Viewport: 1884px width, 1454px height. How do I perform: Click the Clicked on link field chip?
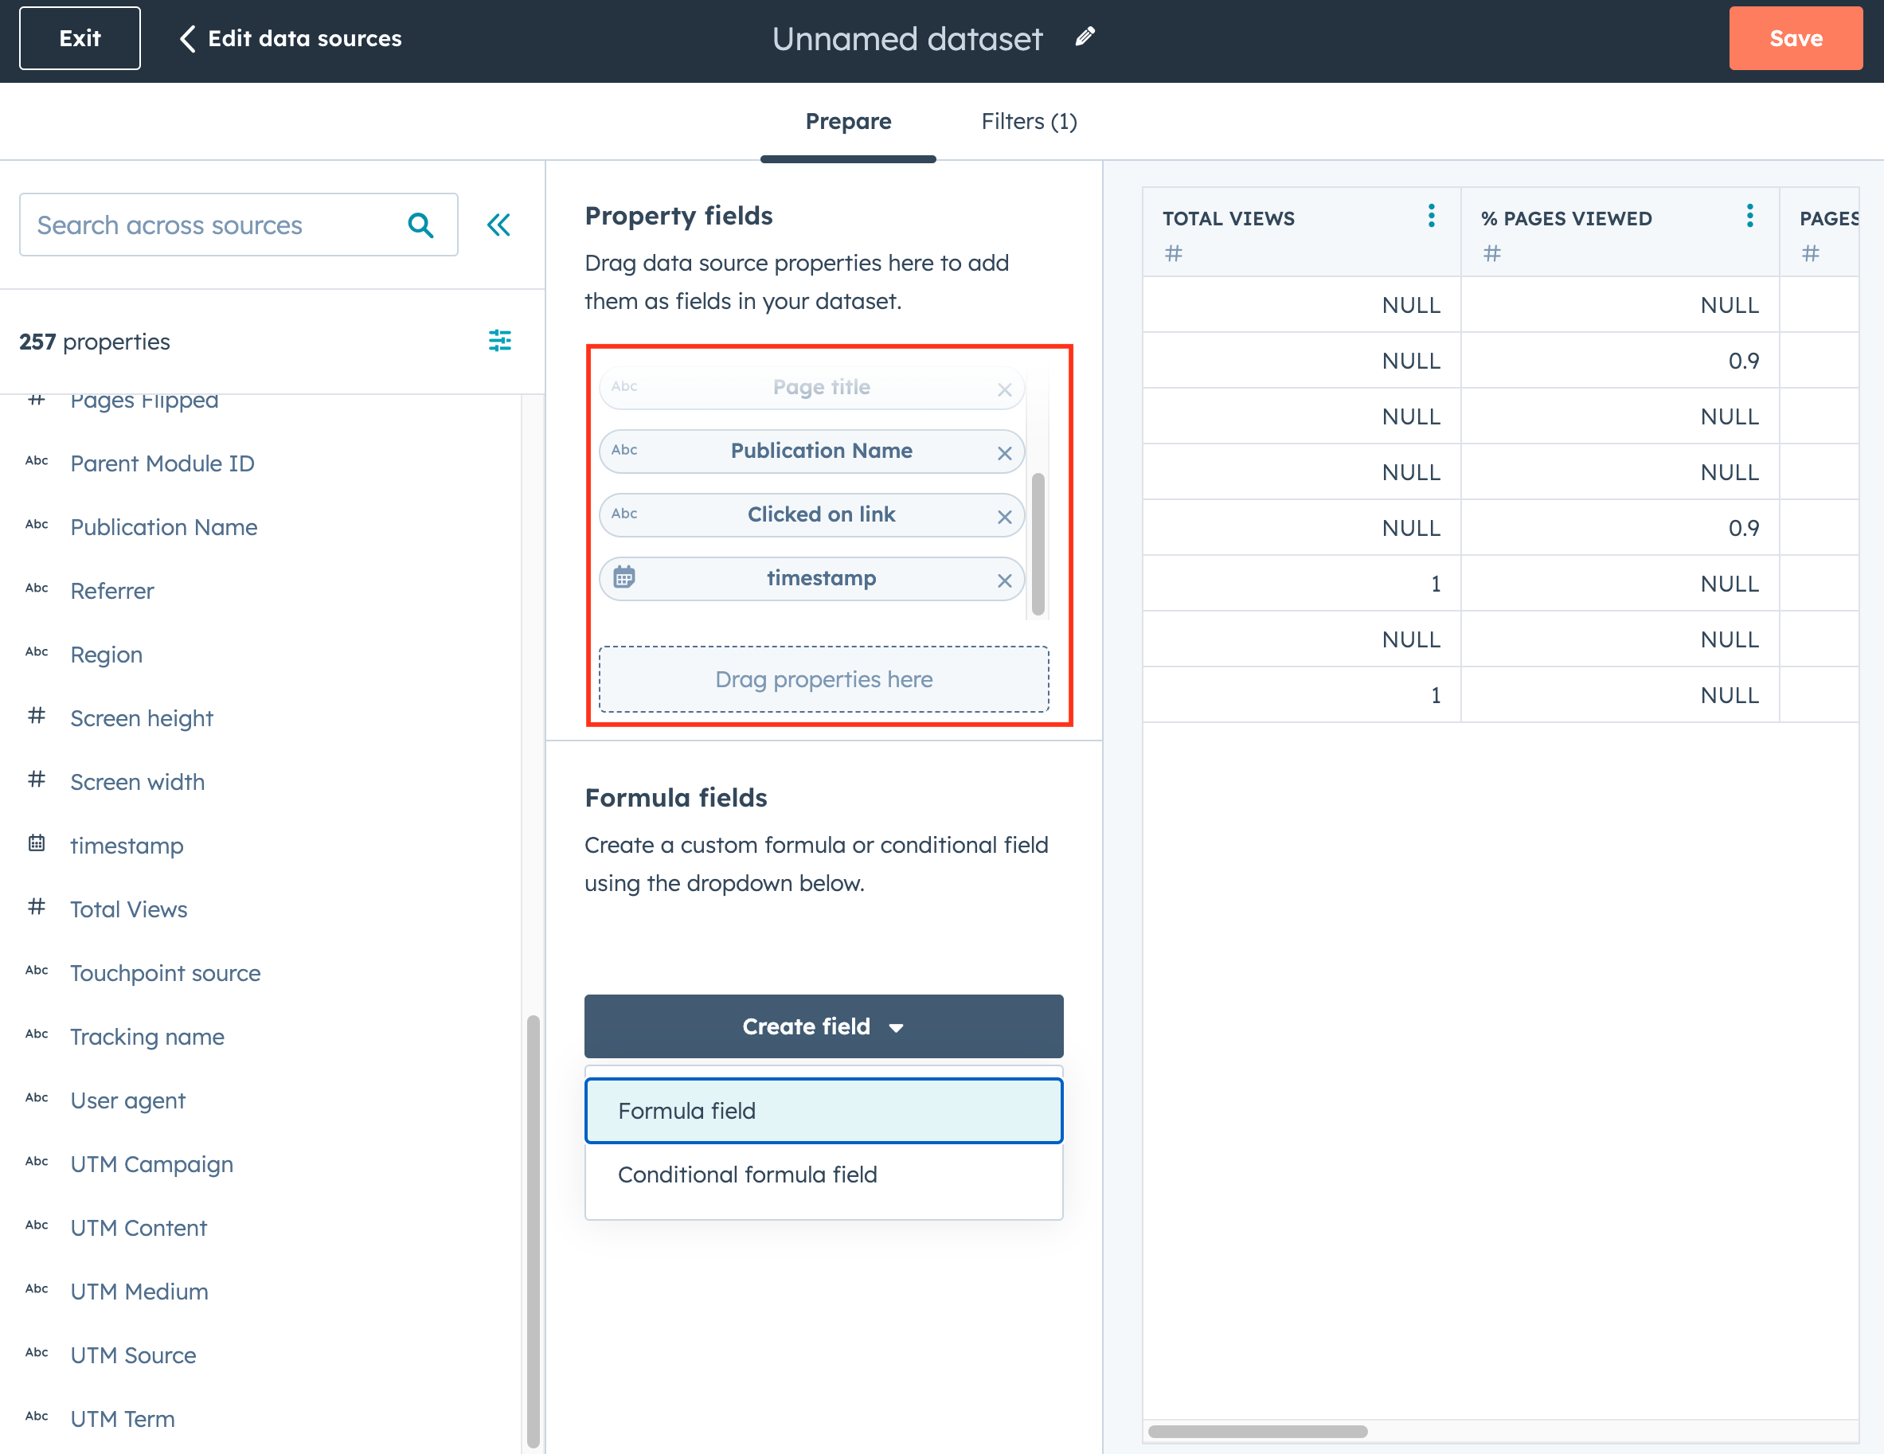point(811,515)
